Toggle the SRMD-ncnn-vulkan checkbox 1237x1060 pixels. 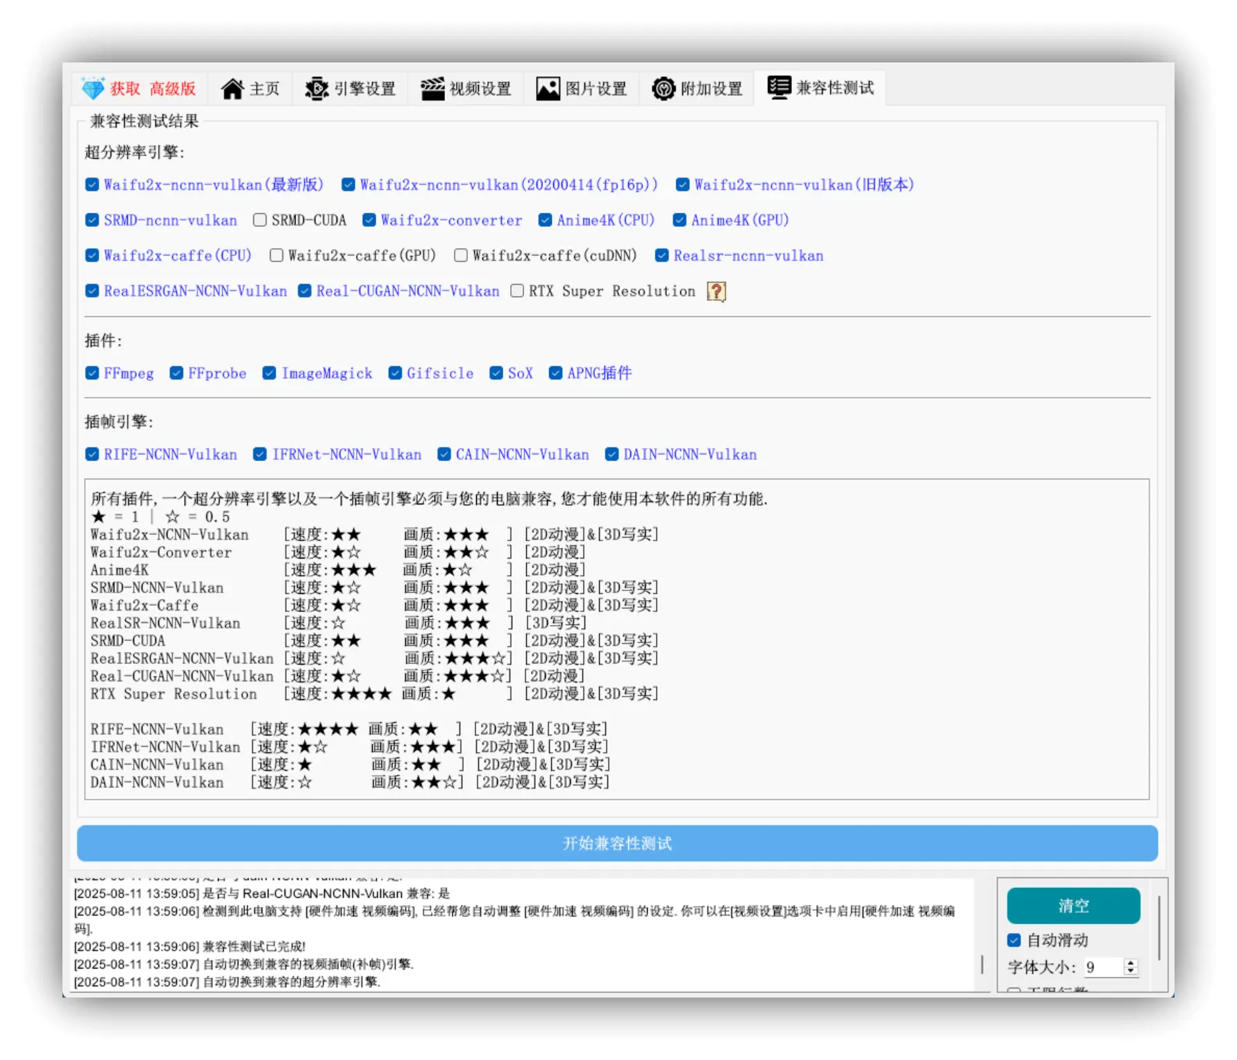click(92, 220)
